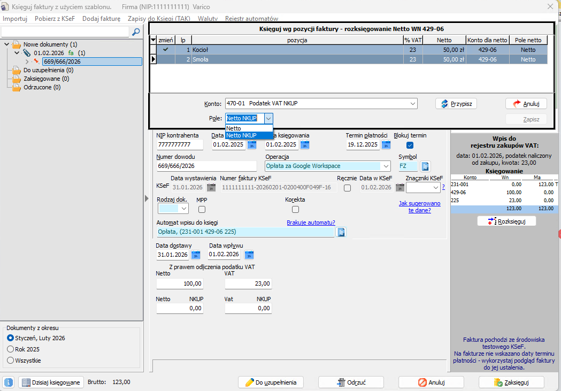Expand the Konto account dropdown
Viewport: 561px width, 391px height.
click(x=412, y=103)
